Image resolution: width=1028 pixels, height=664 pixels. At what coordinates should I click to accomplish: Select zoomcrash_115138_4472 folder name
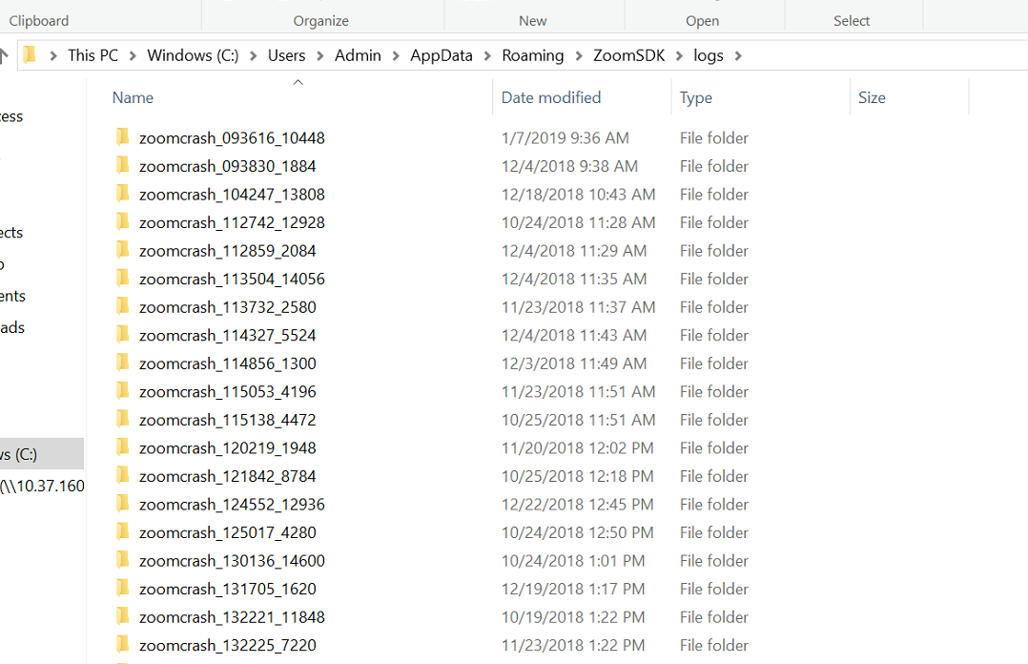click(228, 420)
